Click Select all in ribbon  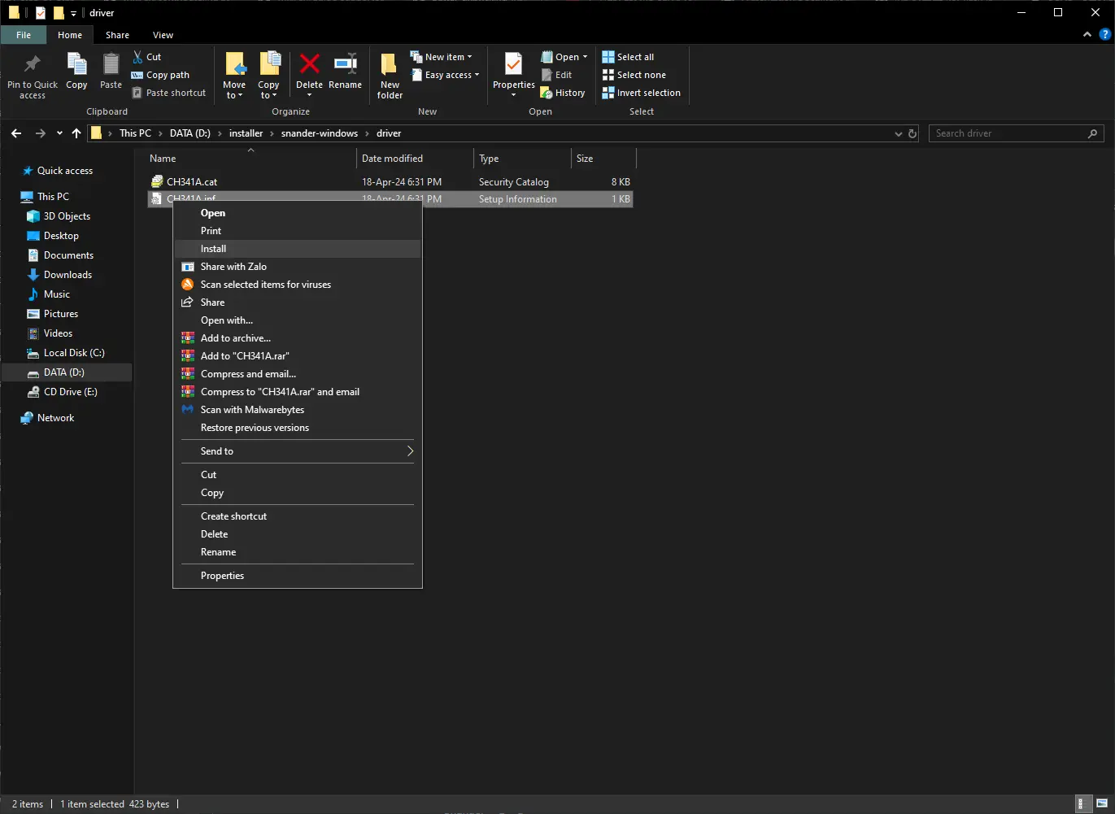click(628, 57)
